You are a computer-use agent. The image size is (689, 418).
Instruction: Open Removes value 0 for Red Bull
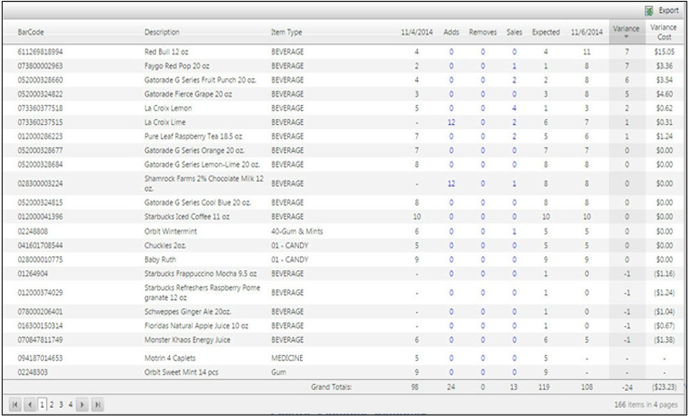(483, 52)
